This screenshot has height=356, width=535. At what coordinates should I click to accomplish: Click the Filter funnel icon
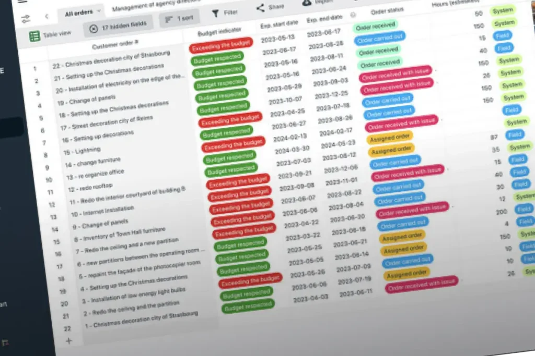pyautogui.click(x=215, y=13)
